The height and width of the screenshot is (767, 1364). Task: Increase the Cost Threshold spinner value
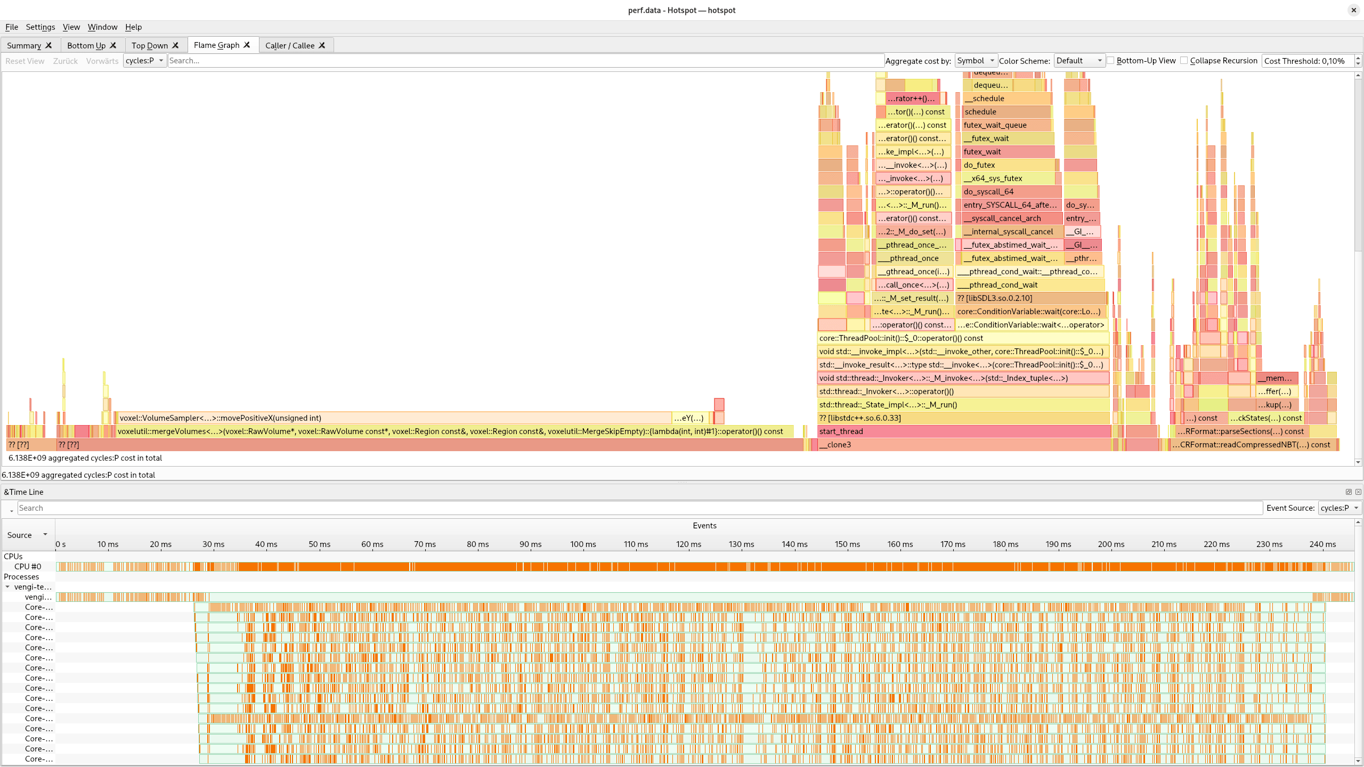tap(1358, 58)
